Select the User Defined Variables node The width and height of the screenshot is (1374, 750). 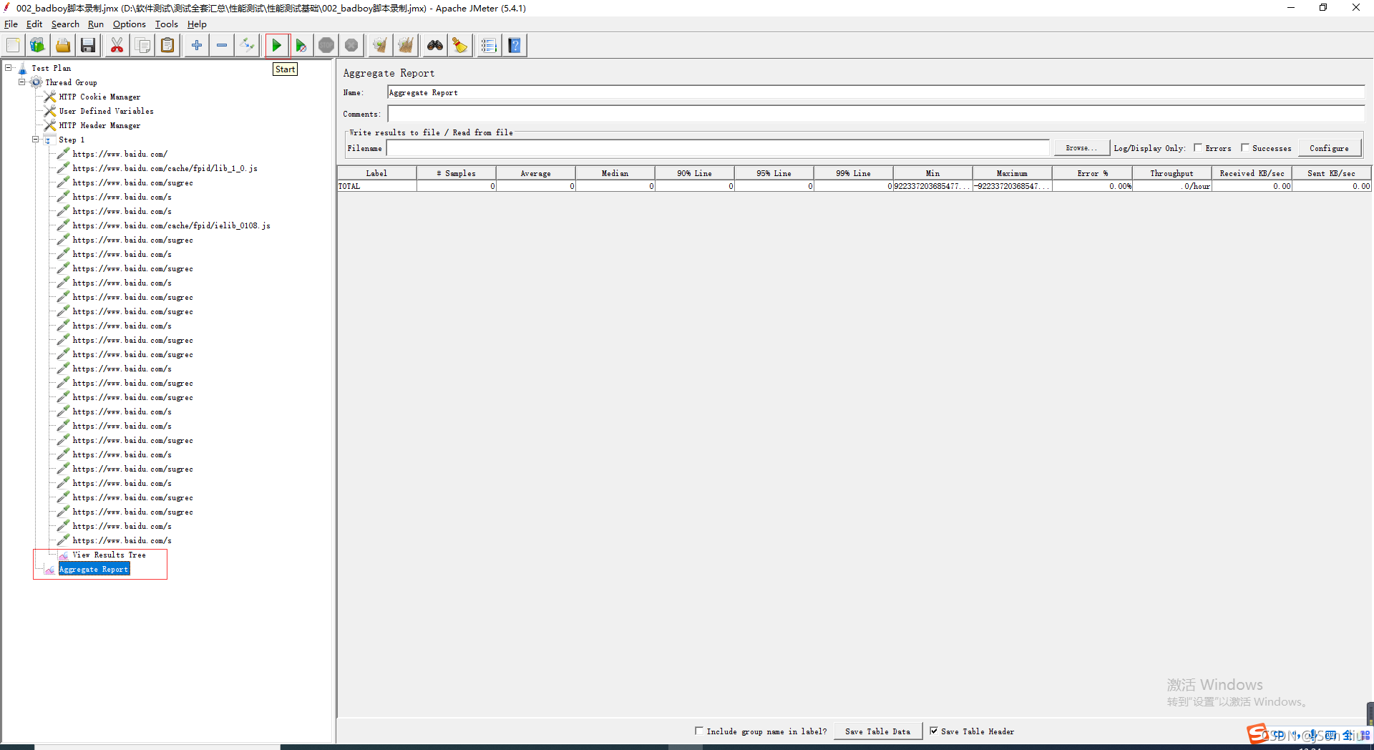(x=106, y=111)
